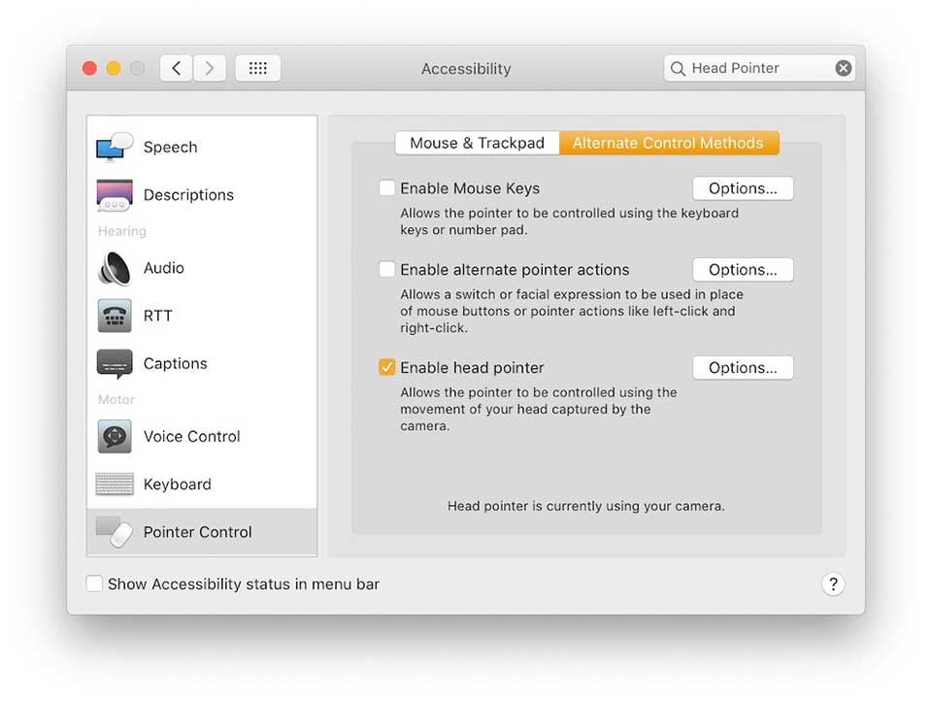This screenshot has height=703, width=932.
Task: Enable alternate pointer actions
Action: pyautogui.click(x=387, y=269)
